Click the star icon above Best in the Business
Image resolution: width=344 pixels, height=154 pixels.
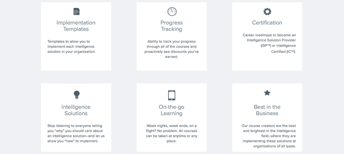point(267,93)
